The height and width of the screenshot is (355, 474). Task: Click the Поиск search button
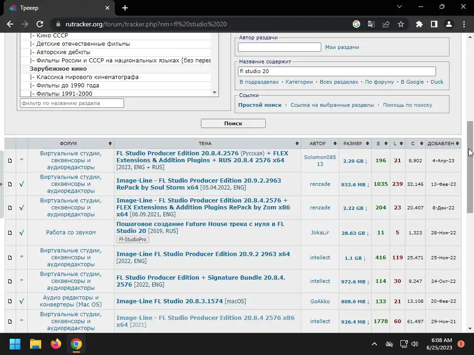pyautogui.click(x=233, y=123)
